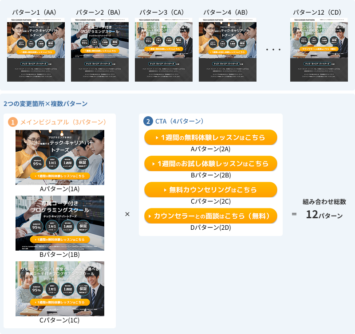Click the orange CTA inside the 1C visual
The image size is (355, 334).
click(60, 303)
